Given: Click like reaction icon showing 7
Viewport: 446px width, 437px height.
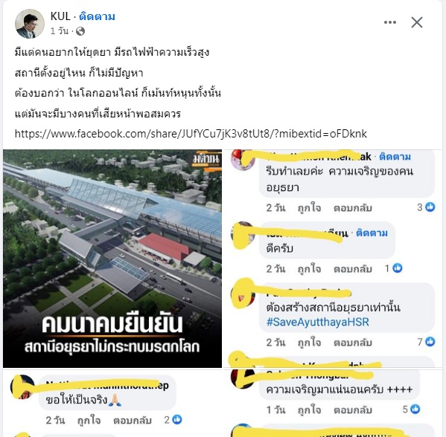Looking at the screenshot, I should click(430, 341).
